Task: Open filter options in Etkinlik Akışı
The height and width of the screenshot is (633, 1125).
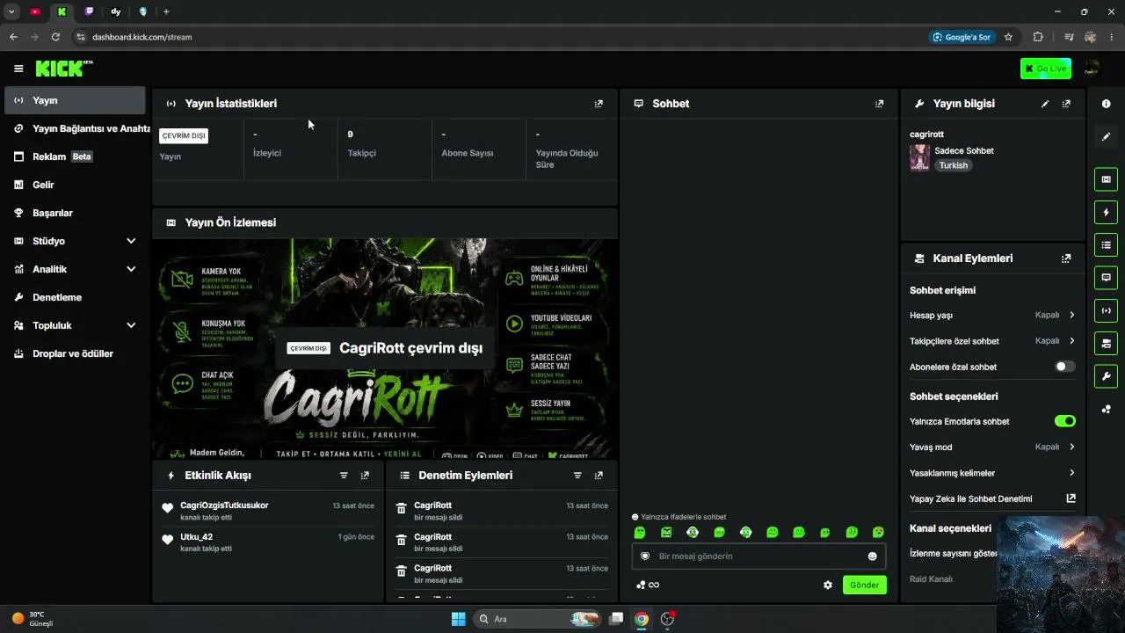Action: point(344,476)
